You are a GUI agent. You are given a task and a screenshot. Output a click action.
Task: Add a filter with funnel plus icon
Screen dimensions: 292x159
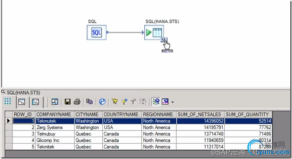pos(124,102)
